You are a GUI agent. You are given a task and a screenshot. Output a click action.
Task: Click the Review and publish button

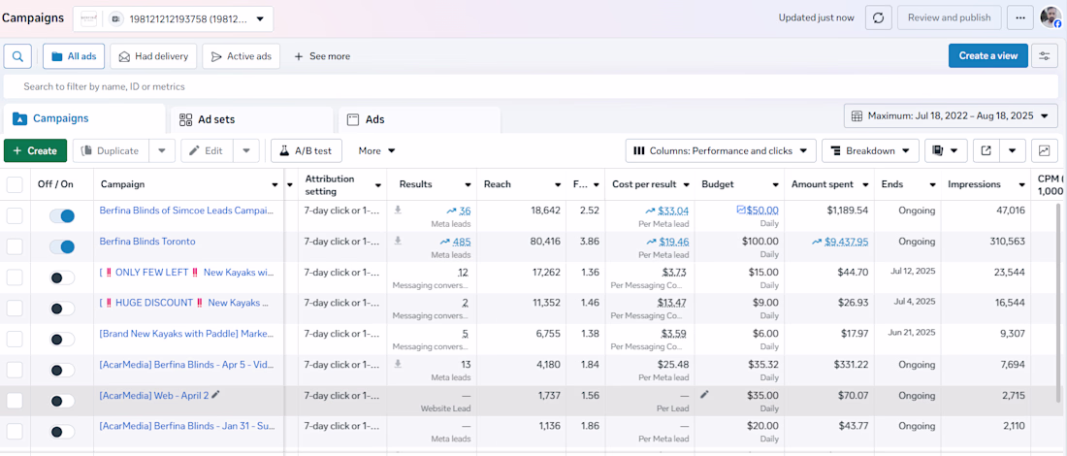coord(950,17)
